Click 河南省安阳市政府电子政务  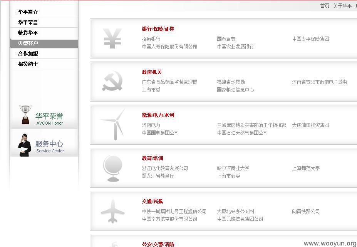[x=320, y=82]
